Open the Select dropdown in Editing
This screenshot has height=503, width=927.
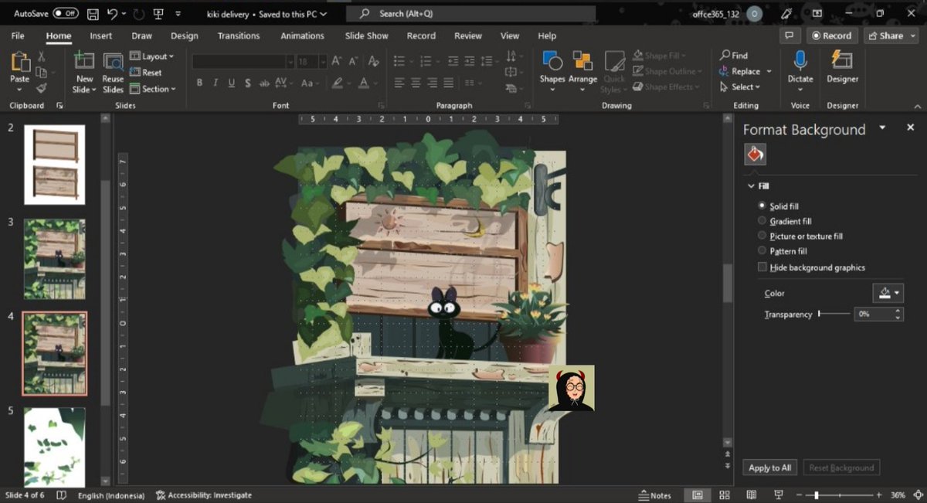tap(740, 87)
